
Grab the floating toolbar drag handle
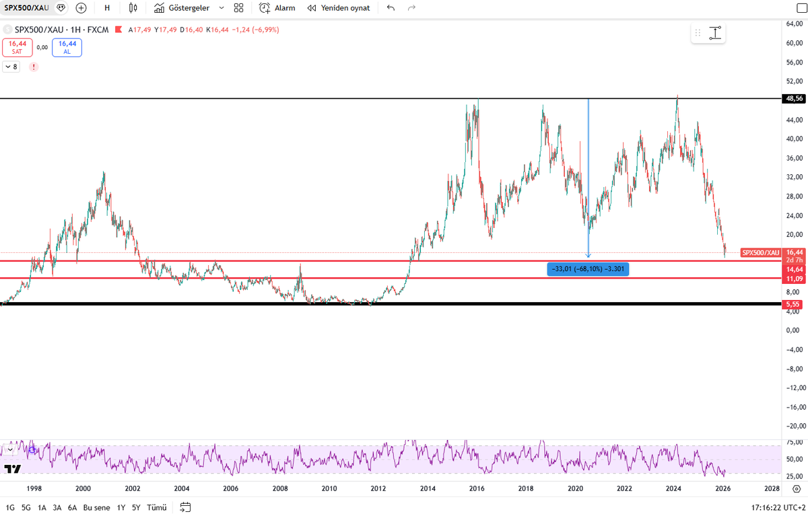(x=698, y=33)
